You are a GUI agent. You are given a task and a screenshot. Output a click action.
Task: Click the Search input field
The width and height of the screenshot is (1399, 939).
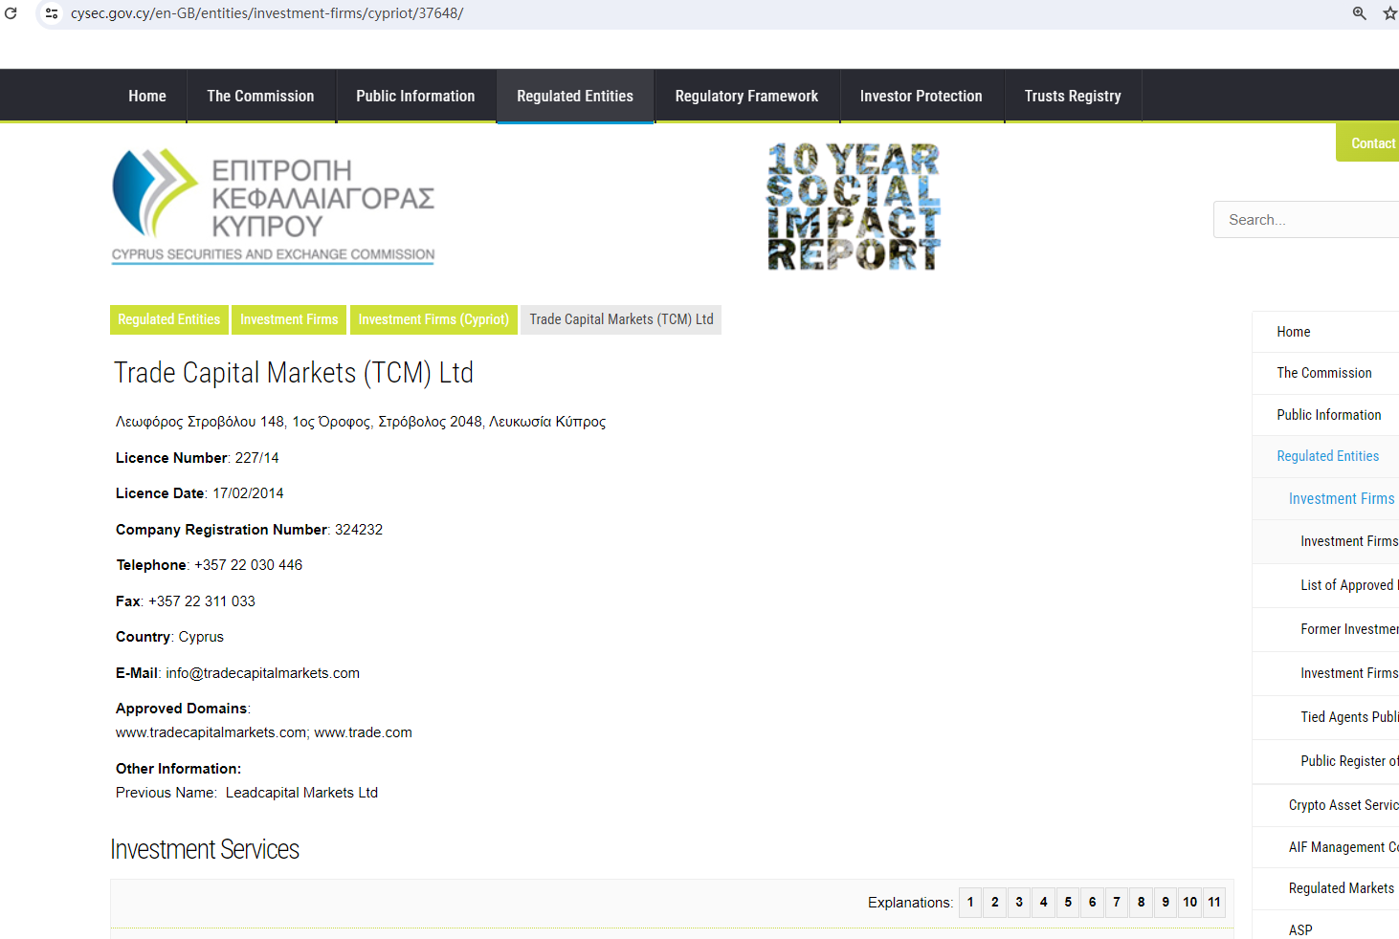tap(1306, 220)
